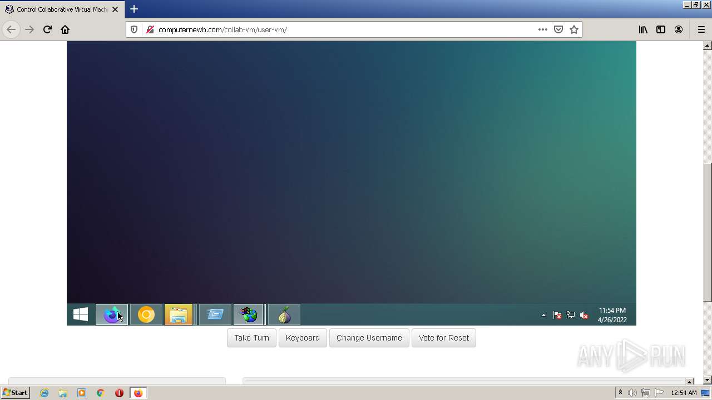Toggle the Firefox sidebar view
This screenshot has height=400, width=712.
(661, 29)
